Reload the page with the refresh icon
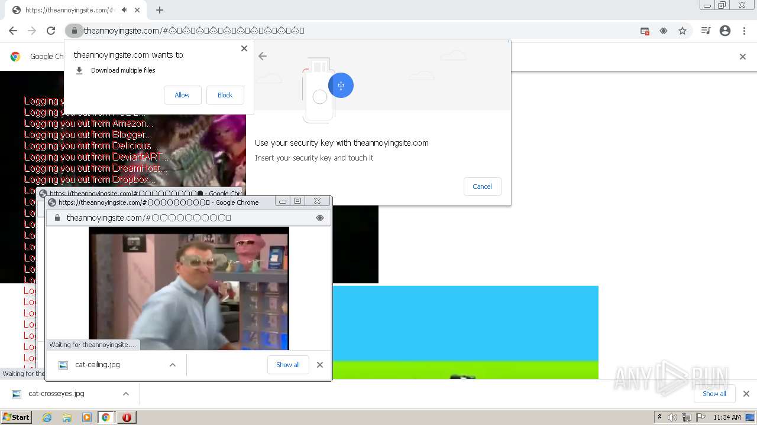757x425 pixels. click(x=51, y=31)
